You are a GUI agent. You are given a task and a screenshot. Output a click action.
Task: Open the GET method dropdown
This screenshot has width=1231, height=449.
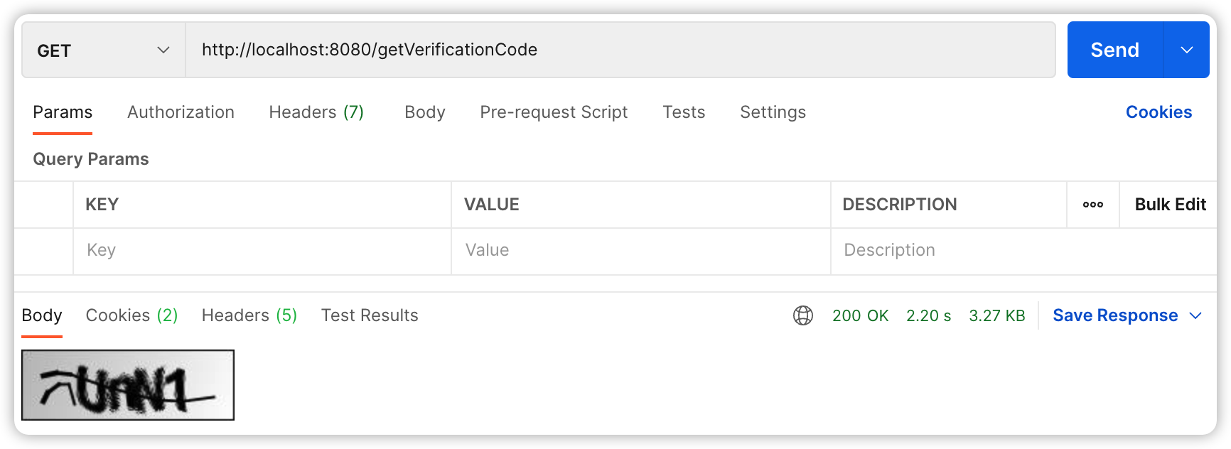tap(104, 50)
